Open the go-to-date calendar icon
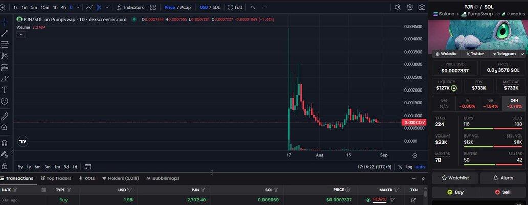This screenshot has height=205, width=528. (88, 166)
